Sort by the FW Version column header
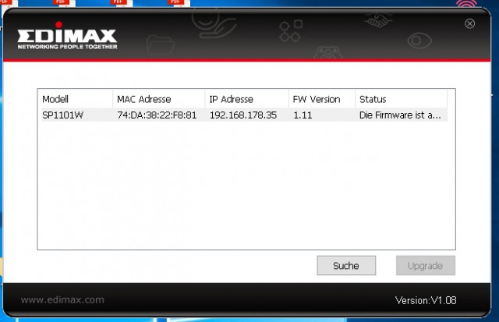 (x=322, y=99)
